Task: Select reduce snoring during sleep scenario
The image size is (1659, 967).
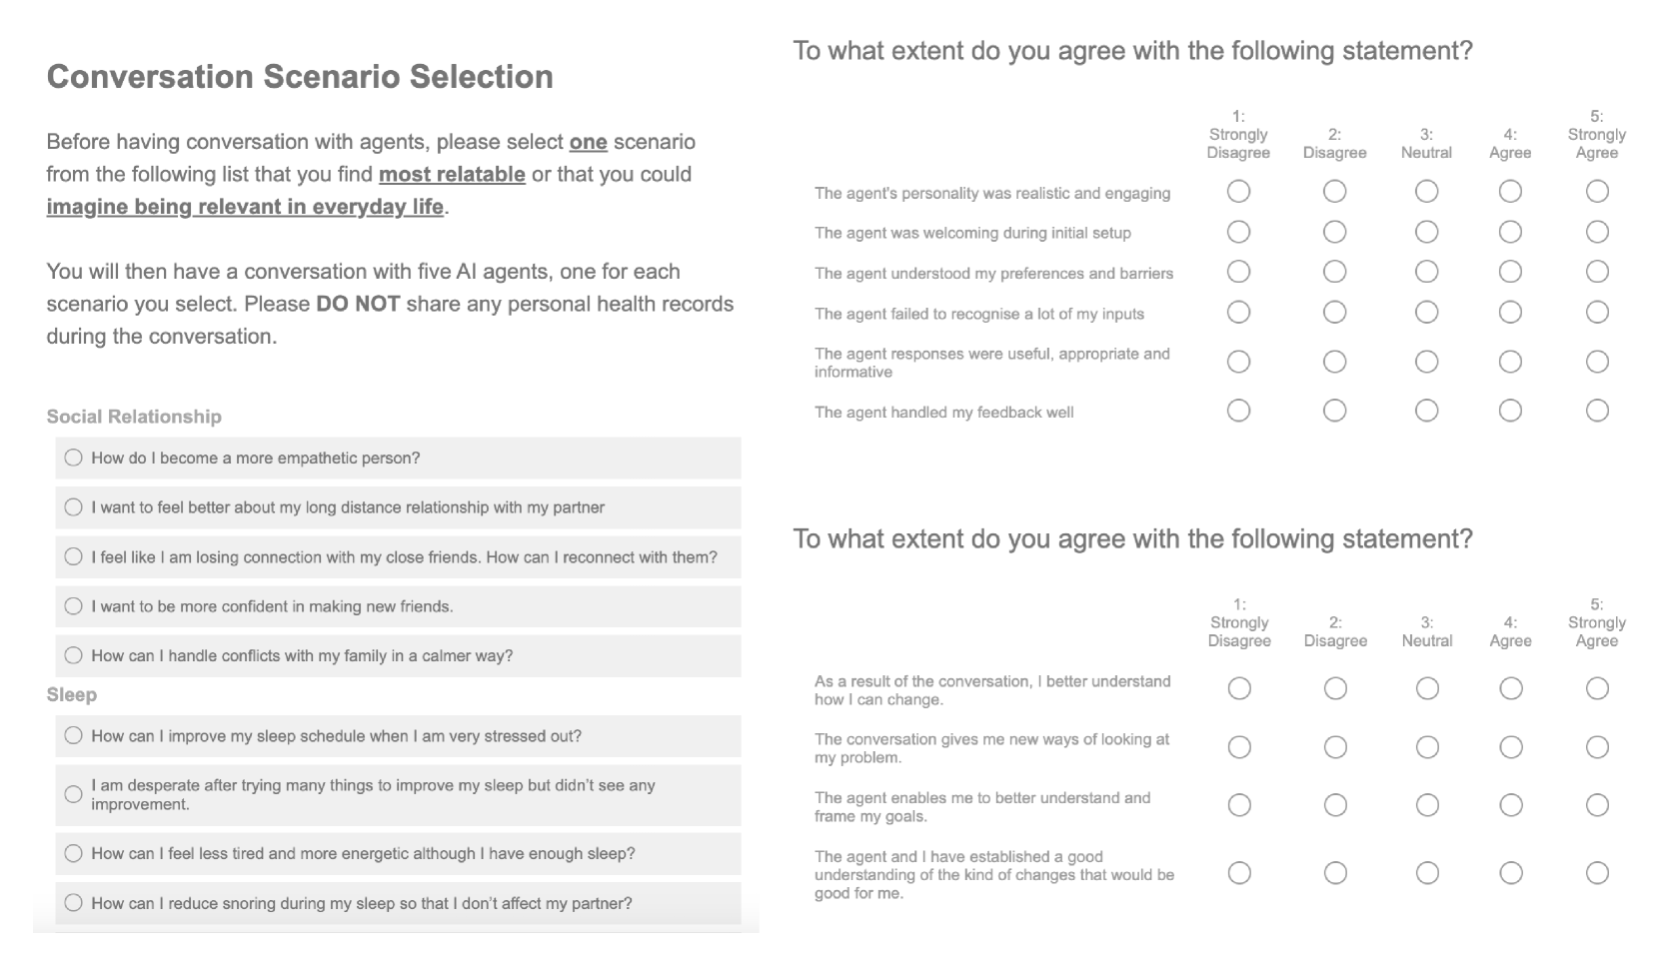Action: (x=73, y=903)
